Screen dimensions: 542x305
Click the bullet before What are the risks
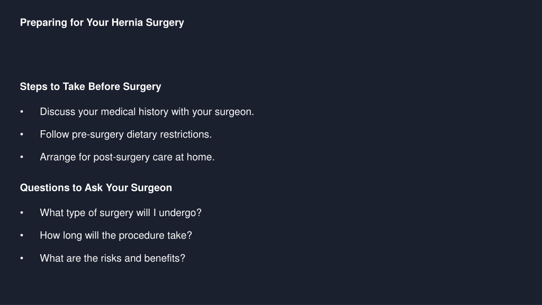pos(22,258)
